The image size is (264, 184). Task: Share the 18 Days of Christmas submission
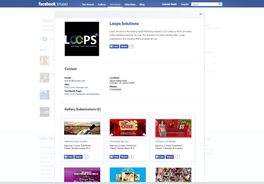point(170,157)
